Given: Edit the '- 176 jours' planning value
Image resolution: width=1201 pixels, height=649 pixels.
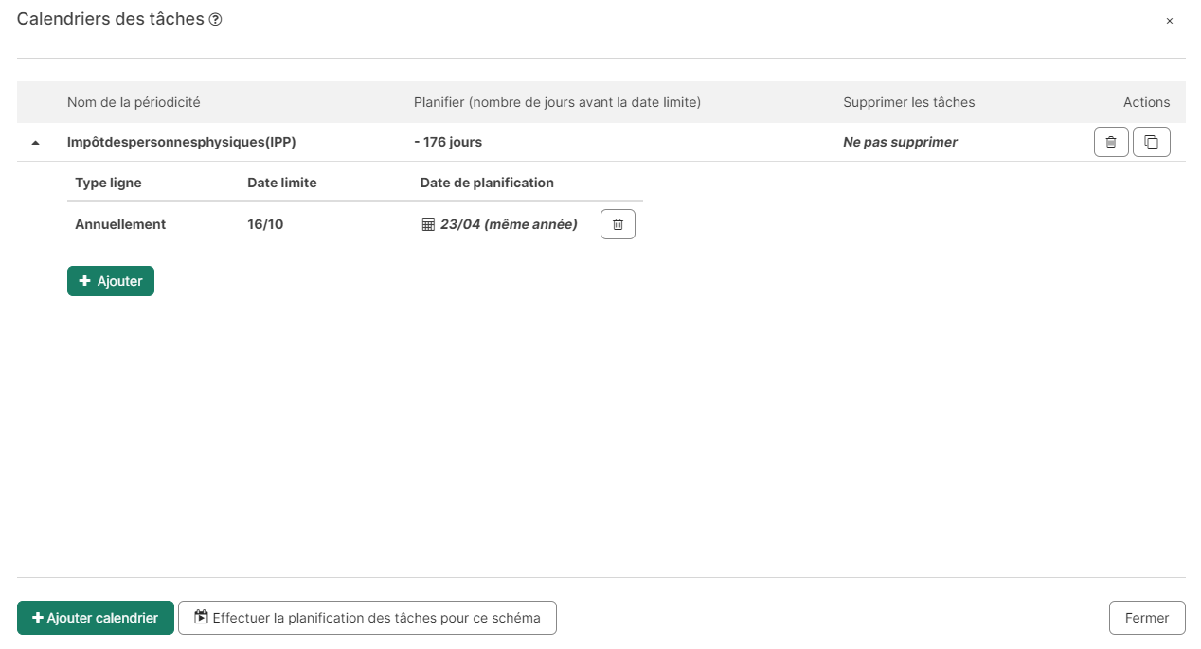Looking at the screenshot, I should [448, 142].
